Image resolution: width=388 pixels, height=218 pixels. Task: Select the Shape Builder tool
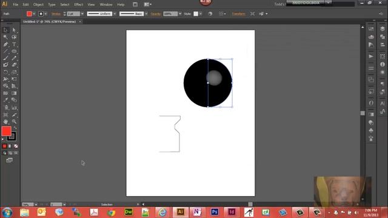click(5, 86)
